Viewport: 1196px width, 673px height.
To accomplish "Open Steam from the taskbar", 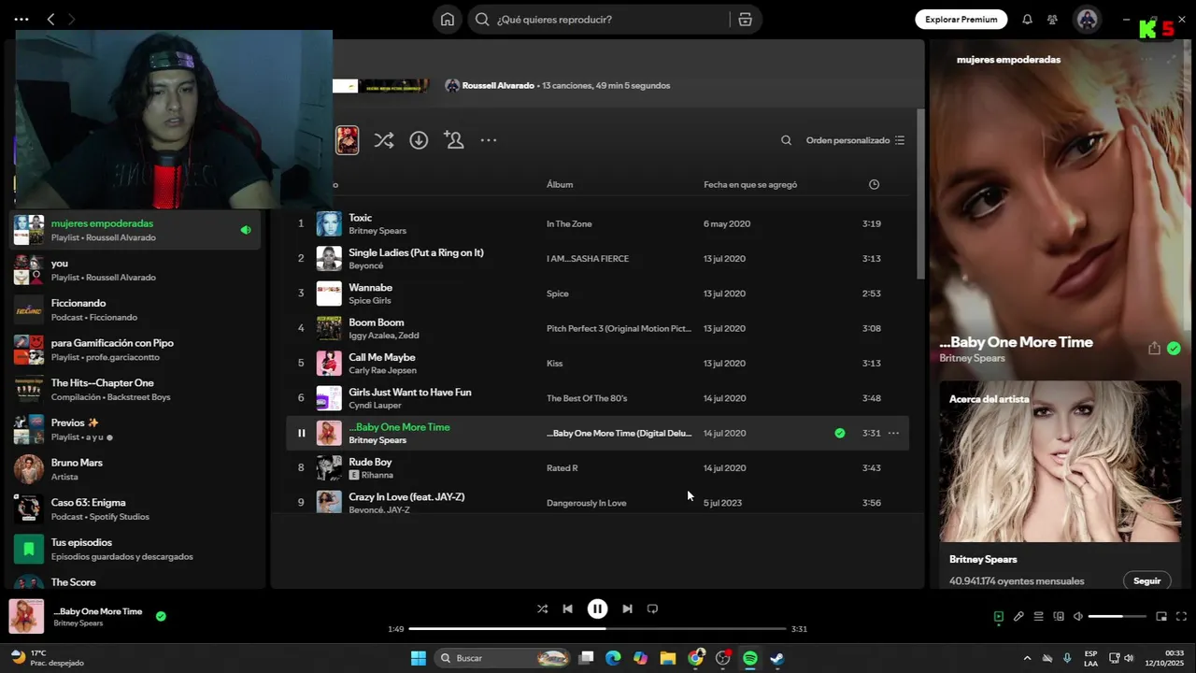I will (x=776, y=658).
